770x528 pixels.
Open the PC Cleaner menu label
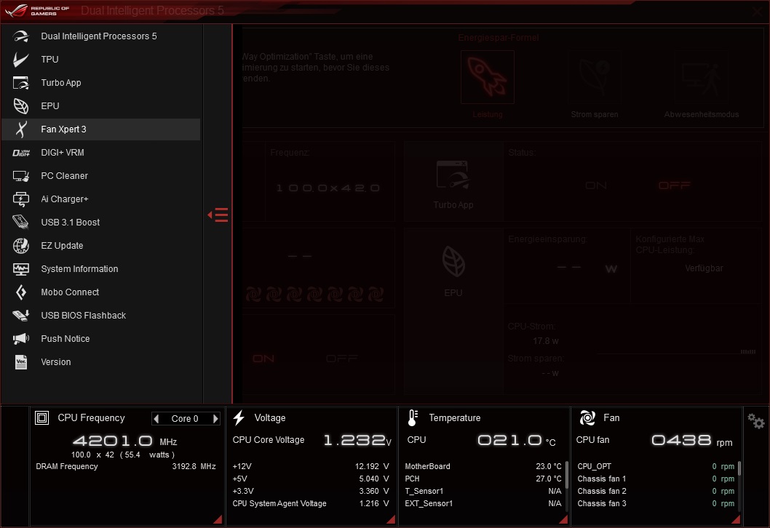(x=64, y=176)
